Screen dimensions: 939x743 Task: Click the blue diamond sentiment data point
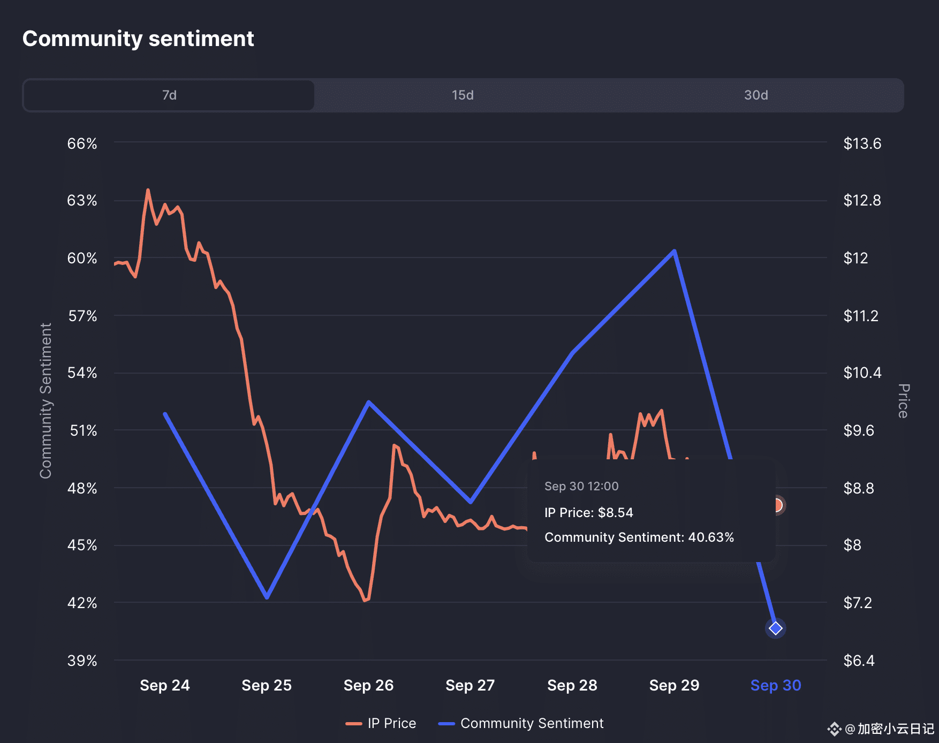click(775, 628)
